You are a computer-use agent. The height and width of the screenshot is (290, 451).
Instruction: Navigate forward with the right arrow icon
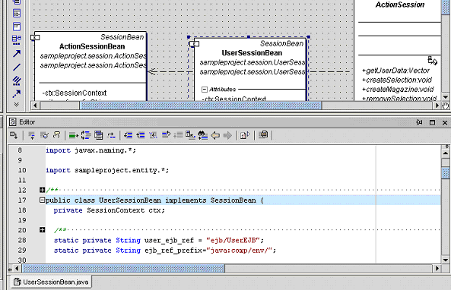227,135
